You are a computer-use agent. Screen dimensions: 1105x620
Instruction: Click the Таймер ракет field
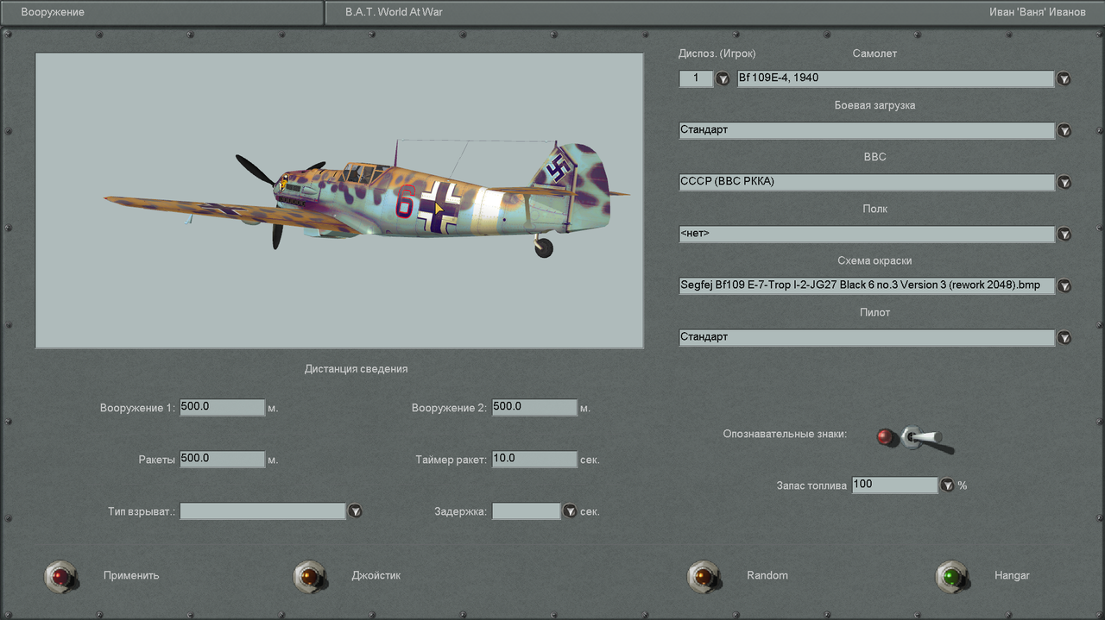click(x=534, y=459)
